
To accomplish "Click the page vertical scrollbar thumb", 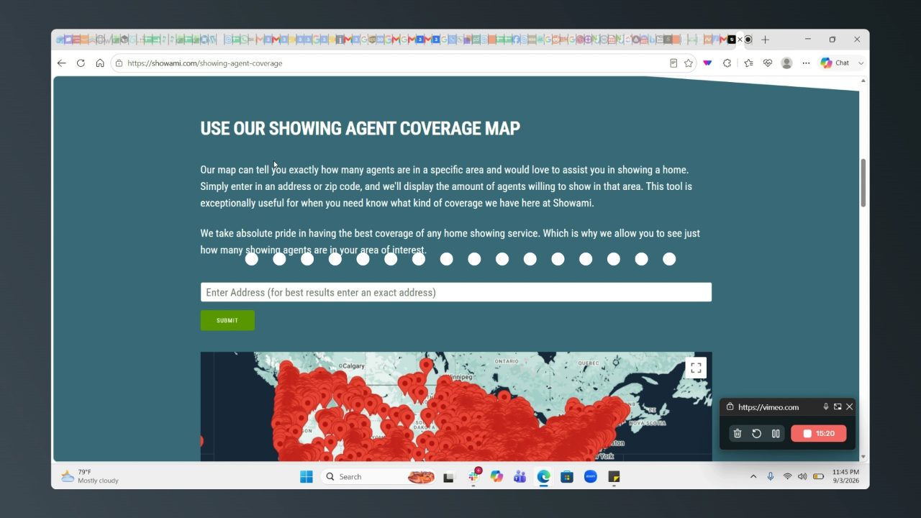I will click(863, 183).
